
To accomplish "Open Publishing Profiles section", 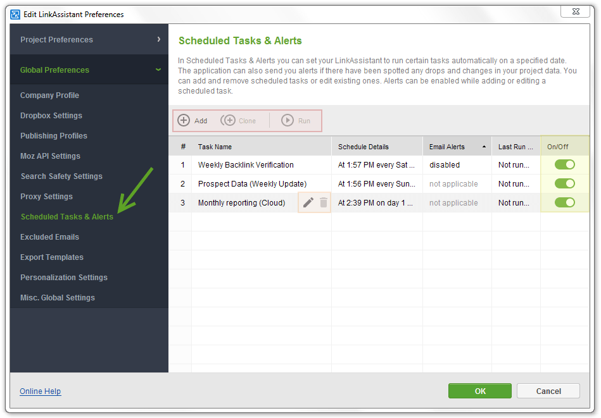I will 54,136.
